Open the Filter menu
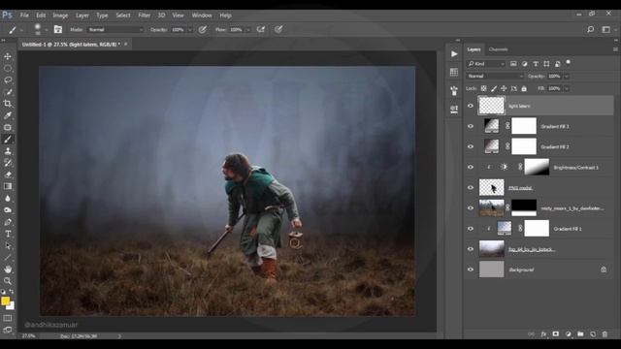The image size is (621, 349). pos(145,16)
